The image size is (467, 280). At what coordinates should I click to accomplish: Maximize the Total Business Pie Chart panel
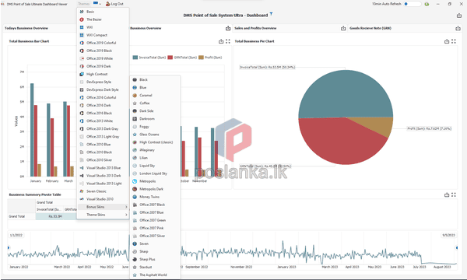[x=454, y=41]
